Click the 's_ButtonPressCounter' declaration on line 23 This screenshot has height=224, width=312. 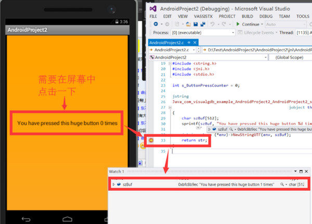tap(206, 86)
